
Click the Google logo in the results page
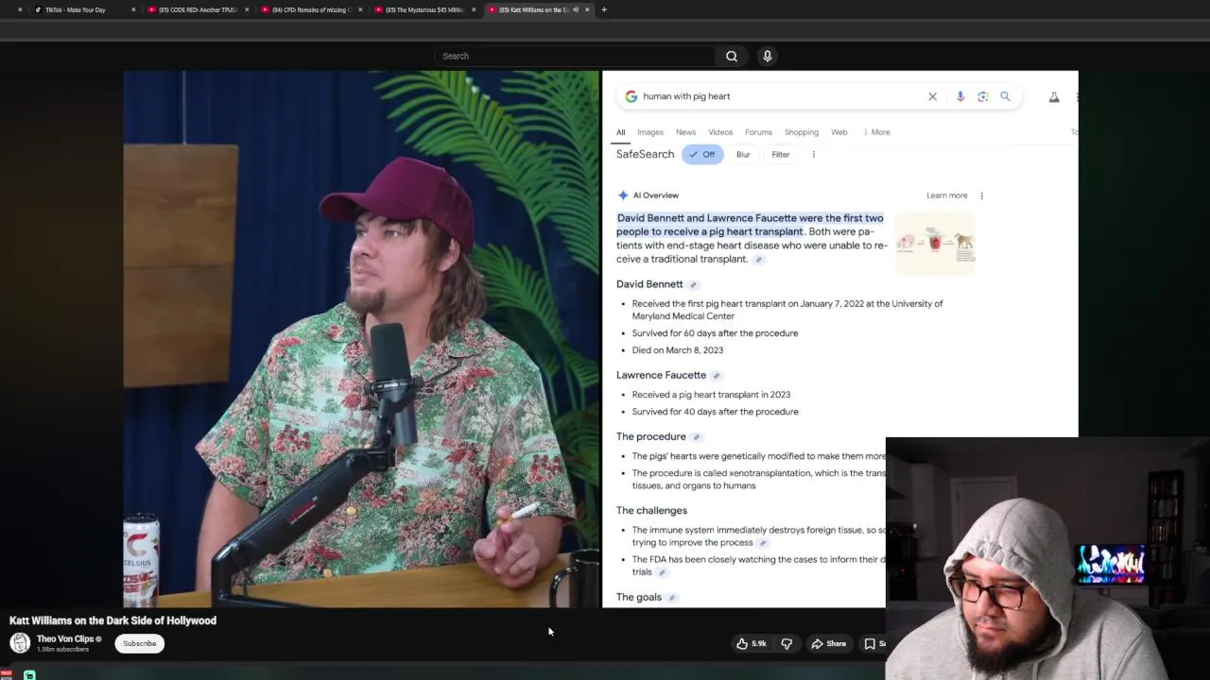pos(631,96)
